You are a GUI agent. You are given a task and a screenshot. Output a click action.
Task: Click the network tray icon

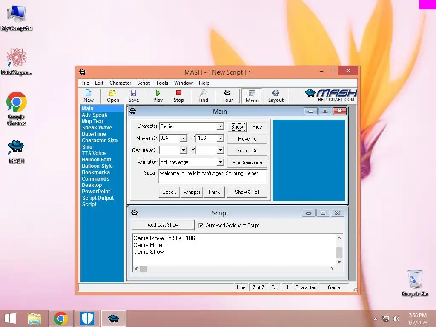[385, 318]
